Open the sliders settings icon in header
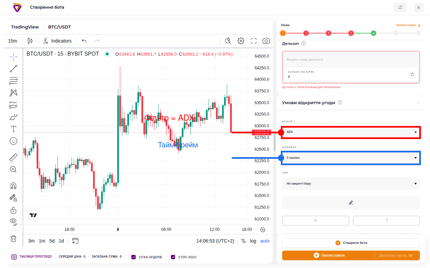The height and width of the screenshot is (268, 430). tap(400, 7)
